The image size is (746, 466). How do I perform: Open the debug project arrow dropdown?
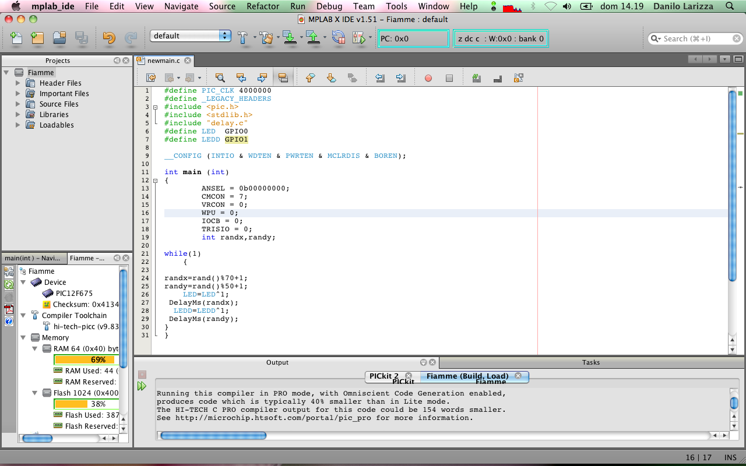[371, 38]
